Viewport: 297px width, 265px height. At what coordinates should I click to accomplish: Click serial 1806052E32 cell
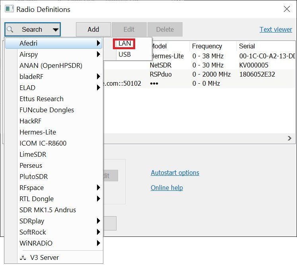point(257,74)
